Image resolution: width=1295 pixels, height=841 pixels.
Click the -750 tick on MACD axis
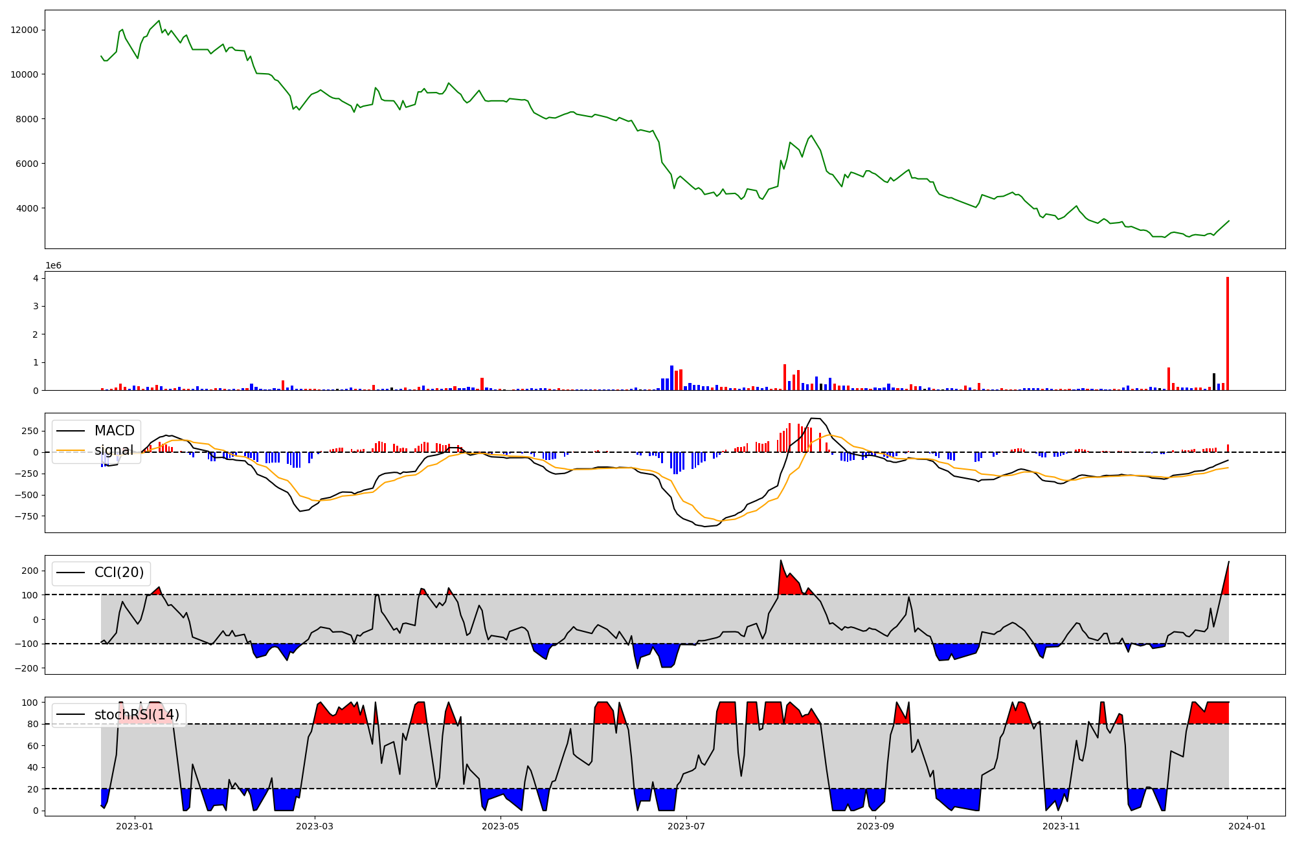26,516
